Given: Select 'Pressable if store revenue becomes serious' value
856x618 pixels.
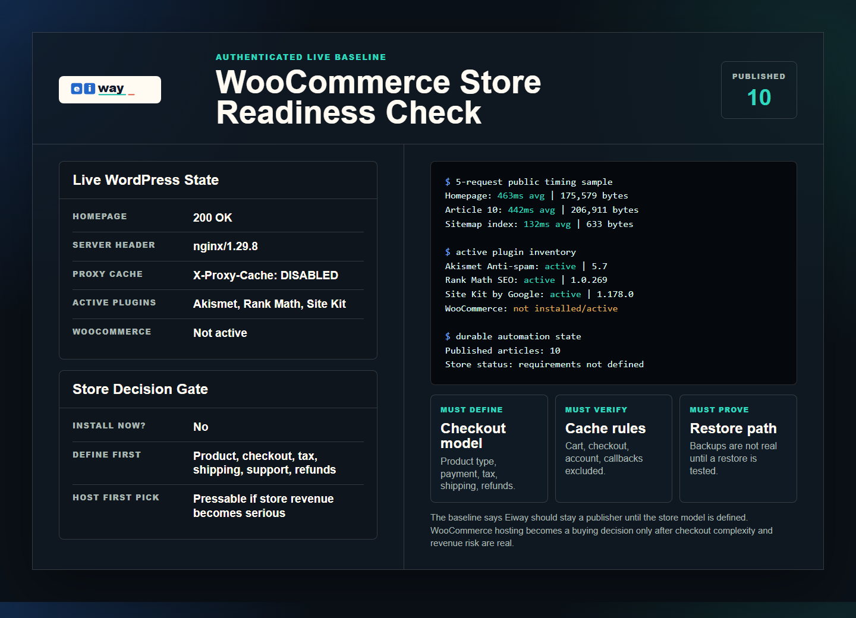Looking at the screenshot, I should point(263,506).
